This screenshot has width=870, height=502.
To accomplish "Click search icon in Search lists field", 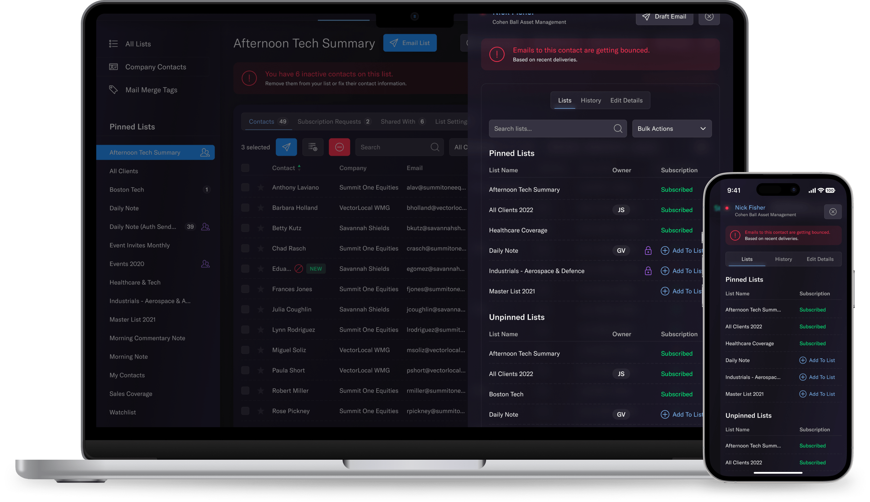I will click(618, 129).
